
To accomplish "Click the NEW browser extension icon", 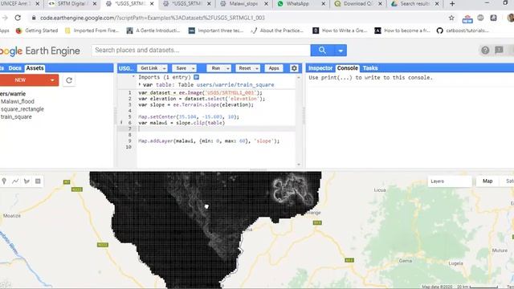I will (x=467, y=19).
